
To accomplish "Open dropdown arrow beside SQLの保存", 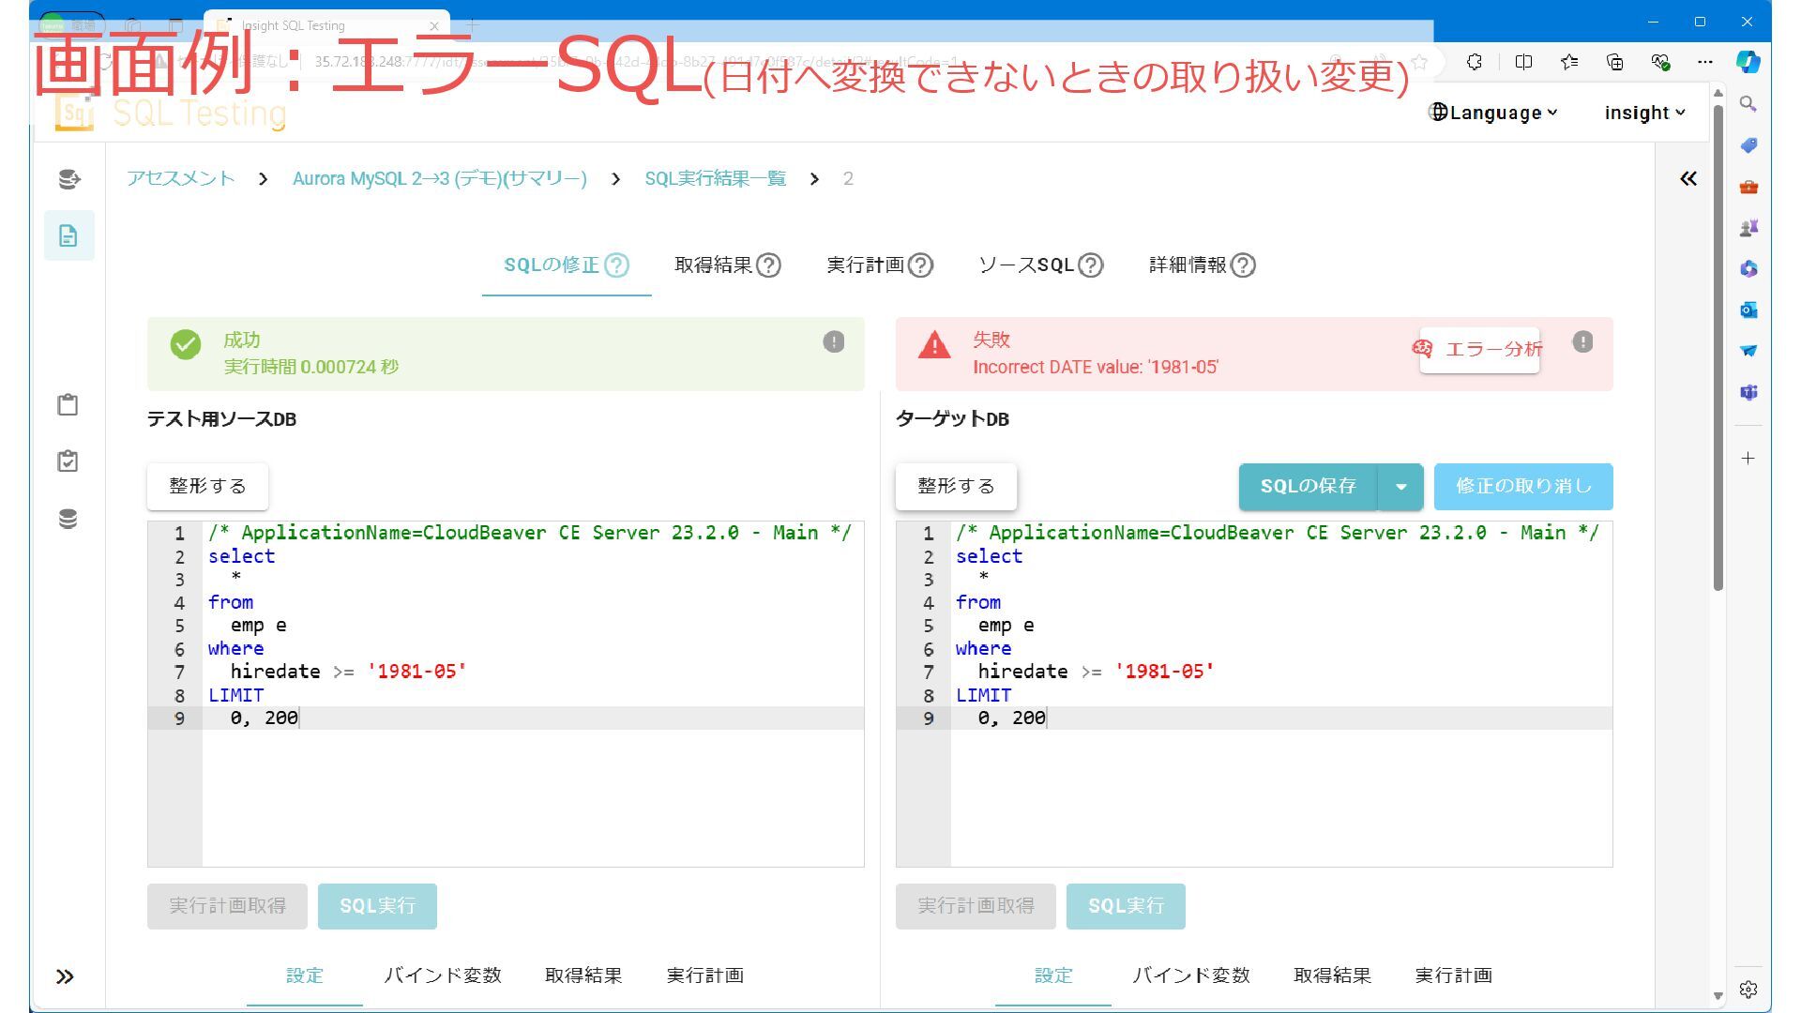I will 1400,486.
